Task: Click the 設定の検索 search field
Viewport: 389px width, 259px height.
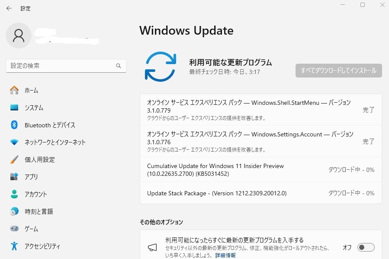Action: (x=61, y=66)
